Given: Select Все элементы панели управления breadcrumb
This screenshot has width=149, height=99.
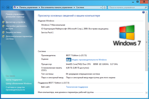Looking at the screenshot, I should point(57,7).
